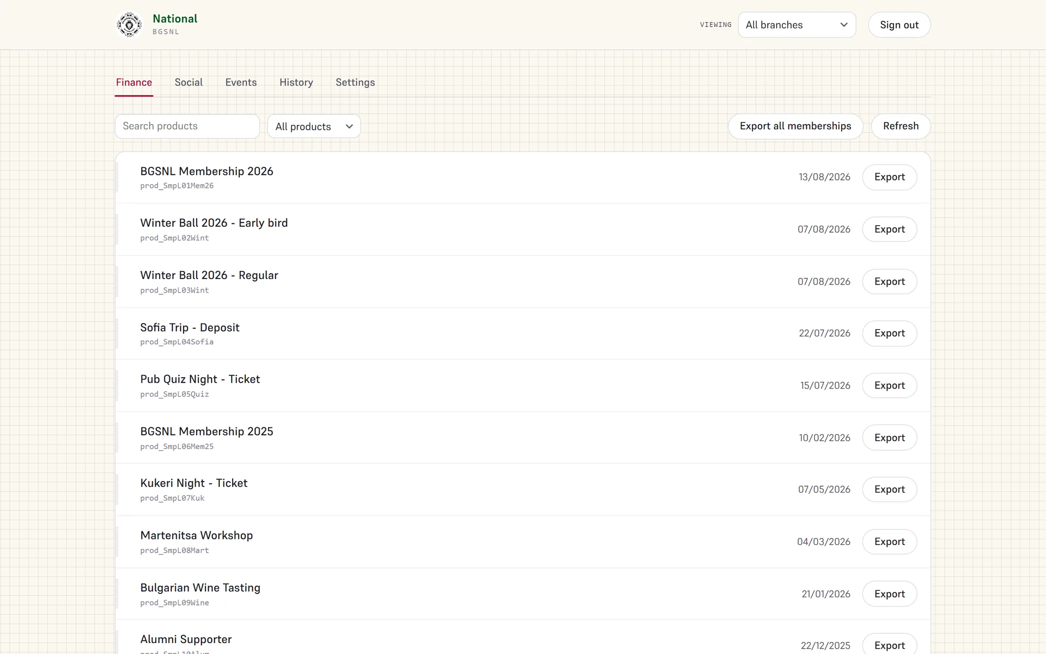Viewport: 1046px width, 654px height.
Task: Switch to the Finance tab
Action: pyautogui.click(x=134, y=82)
